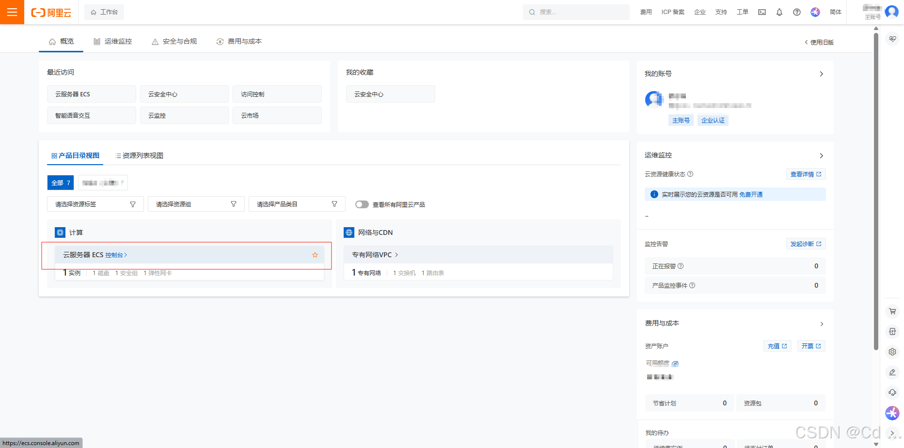Open 访问控制 in recent visits
Screen dimensions: 904x448
click(x=277, y=94)
